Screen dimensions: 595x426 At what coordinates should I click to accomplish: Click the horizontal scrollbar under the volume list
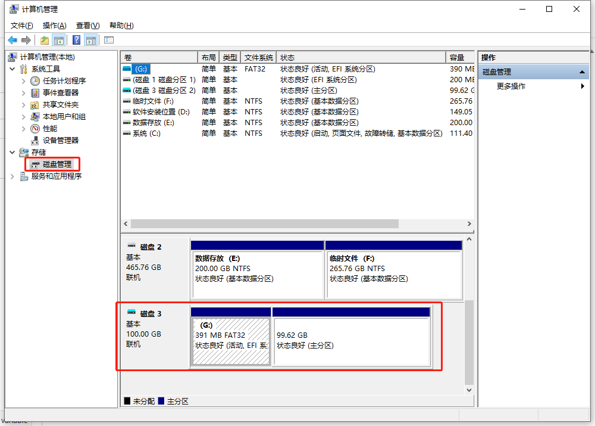click(x=265, y=223)
